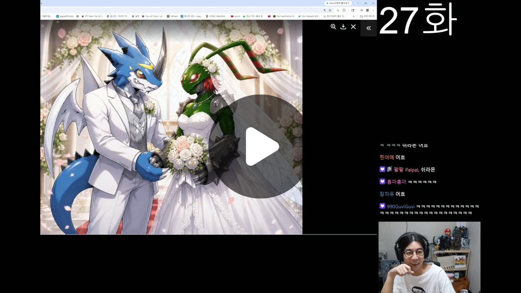521x293 pixels.
Task: Click the streamer webcam thumbnail
Action: click(429, 257)
